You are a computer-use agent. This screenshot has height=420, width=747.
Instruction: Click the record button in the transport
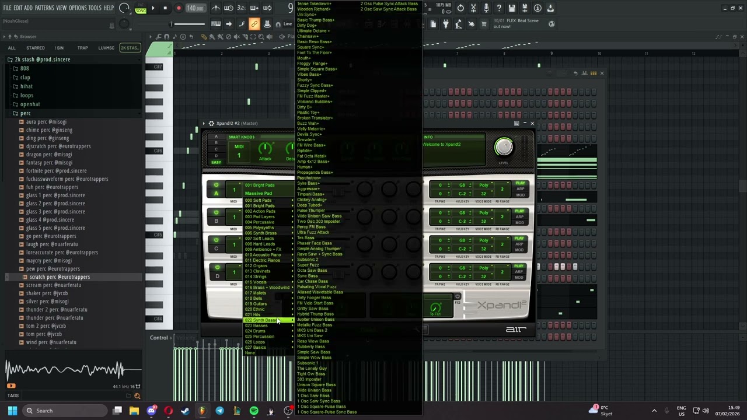coord(179,8)
